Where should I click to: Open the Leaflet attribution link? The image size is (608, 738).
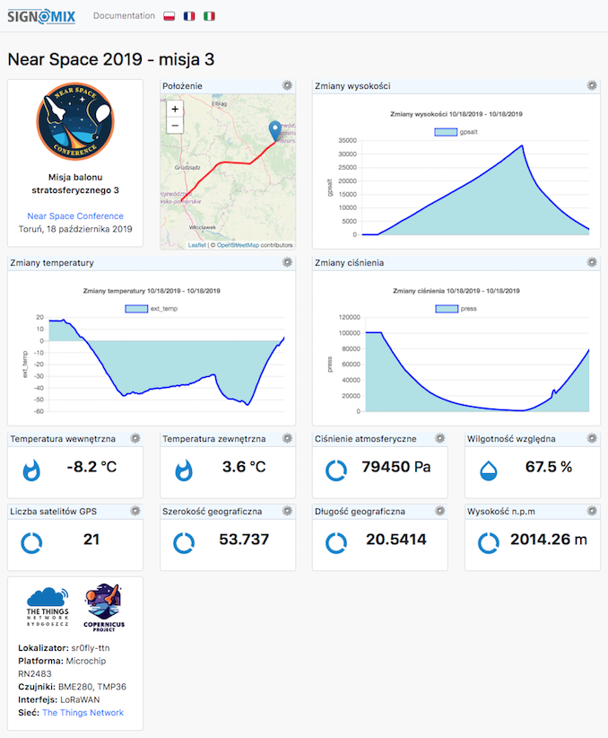[197, 245]
